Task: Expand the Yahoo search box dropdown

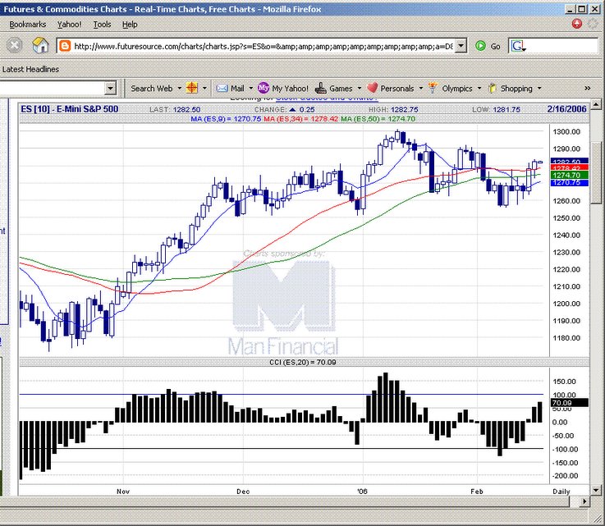Action: pyautogui.click(x=110, y=89)
